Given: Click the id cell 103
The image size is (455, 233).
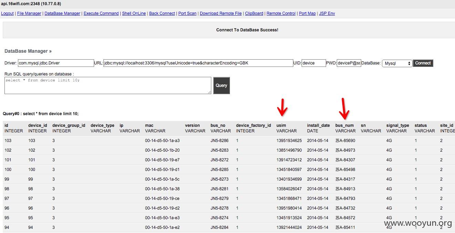Looking at the screenshot, I should pyautogui.click(x=8, y=141).
